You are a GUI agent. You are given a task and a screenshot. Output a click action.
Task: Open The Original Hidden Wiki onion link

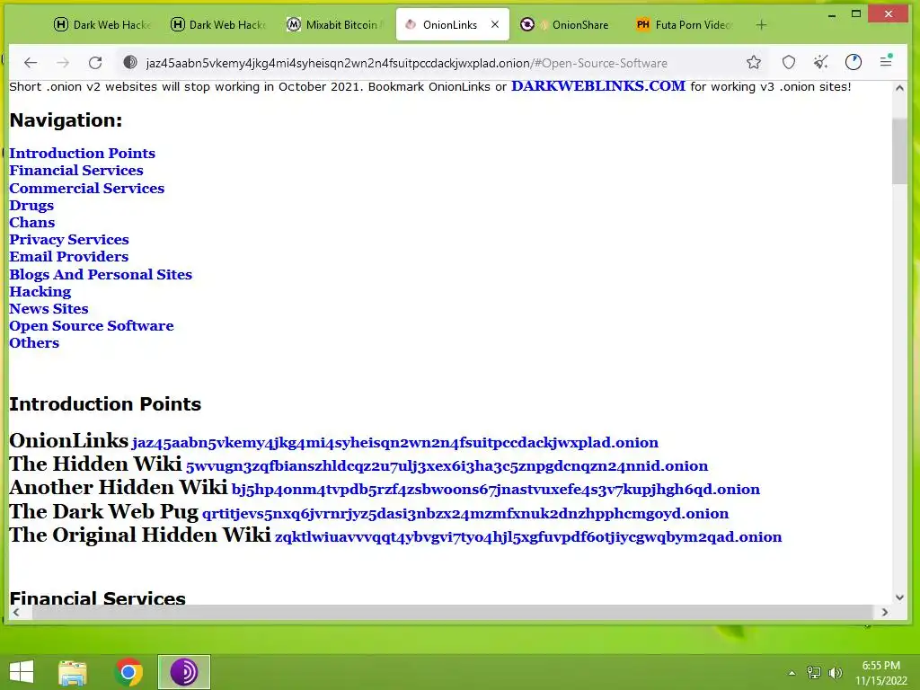[528, 537]
